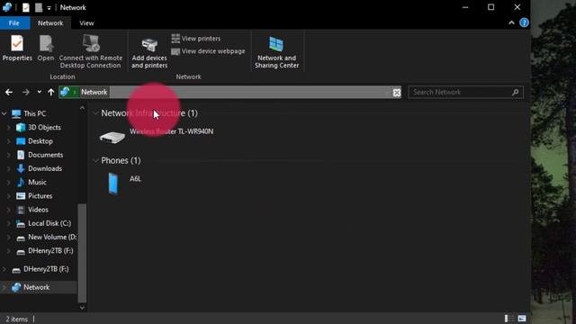
Task: Open Quick Access Toolbar customize dropdown
Action: [x=49, y=8]
